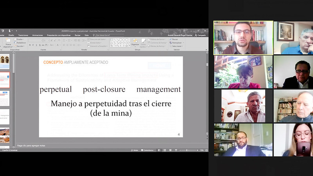The image size is (313, 176).
Task: Click Restablecer in the Diapositivas group
Action: 20,43
